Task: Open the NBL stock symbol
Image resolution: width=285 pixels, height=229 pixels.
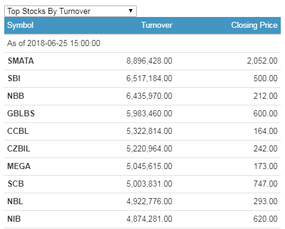Action: [15, 201]
